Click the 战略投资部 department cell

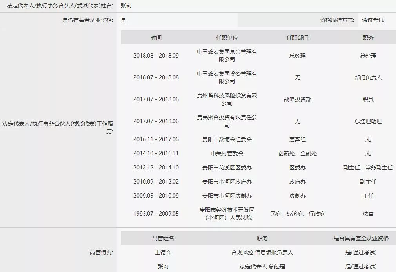[297, 99]
